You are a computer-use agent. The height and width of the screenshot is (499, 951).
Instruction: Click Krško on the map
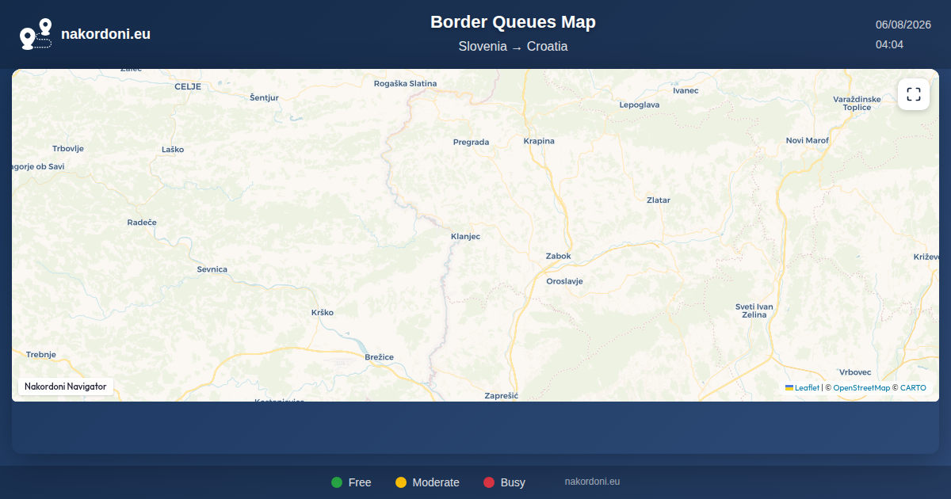click(x=323, y=312)
